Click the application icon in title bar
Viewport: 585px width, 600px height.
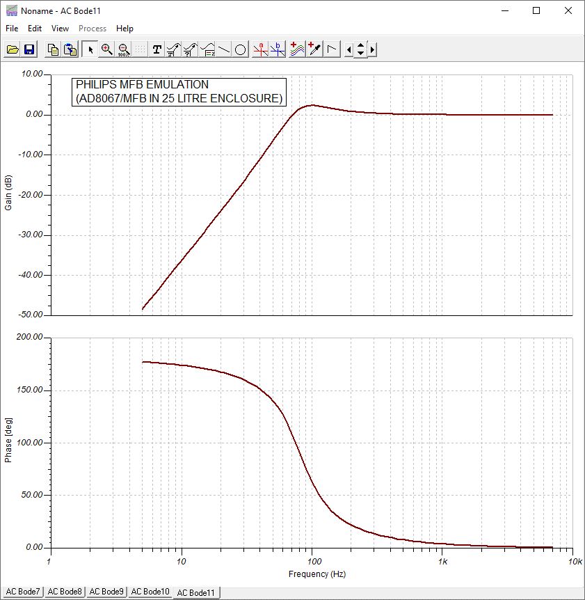pyautogui.click(x=11, y=10)
